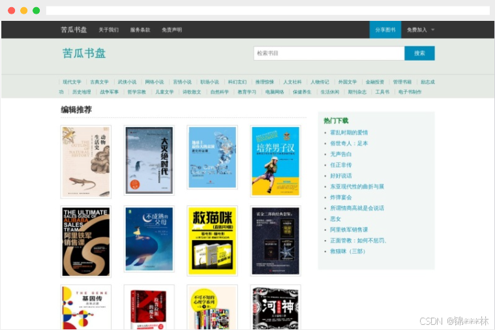Viewport: 495px width, 330px height.
Task: Open the yellow 救猫咪 book cover
Action: coord(212,241)
